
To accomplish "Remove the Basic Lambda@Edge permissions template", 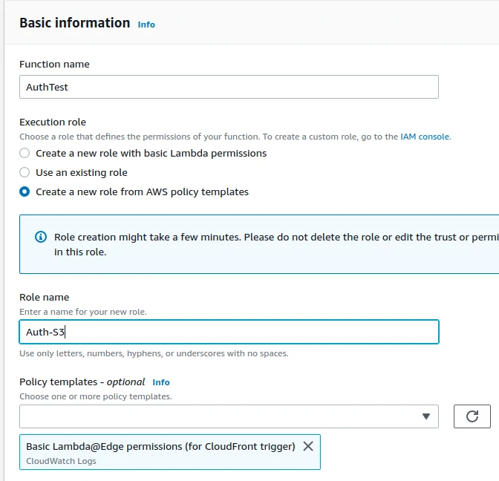I will 308,446.
